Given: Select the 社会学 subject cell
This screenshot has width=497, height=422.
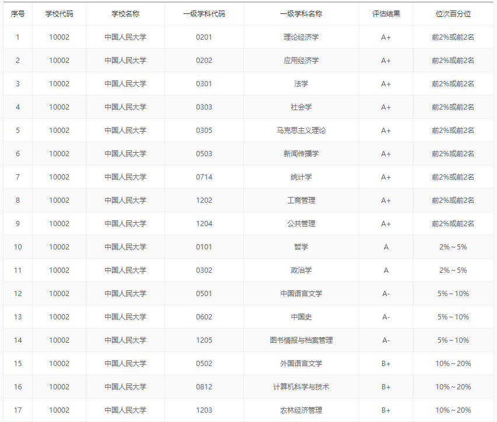Looking at the screenshot, I should pos(301,107).
